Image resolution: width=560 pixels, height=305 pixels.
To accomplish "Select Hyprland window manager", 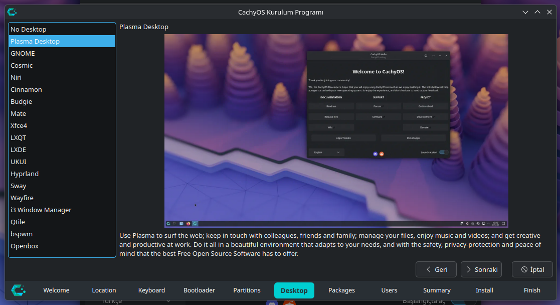I will [62, 174].
